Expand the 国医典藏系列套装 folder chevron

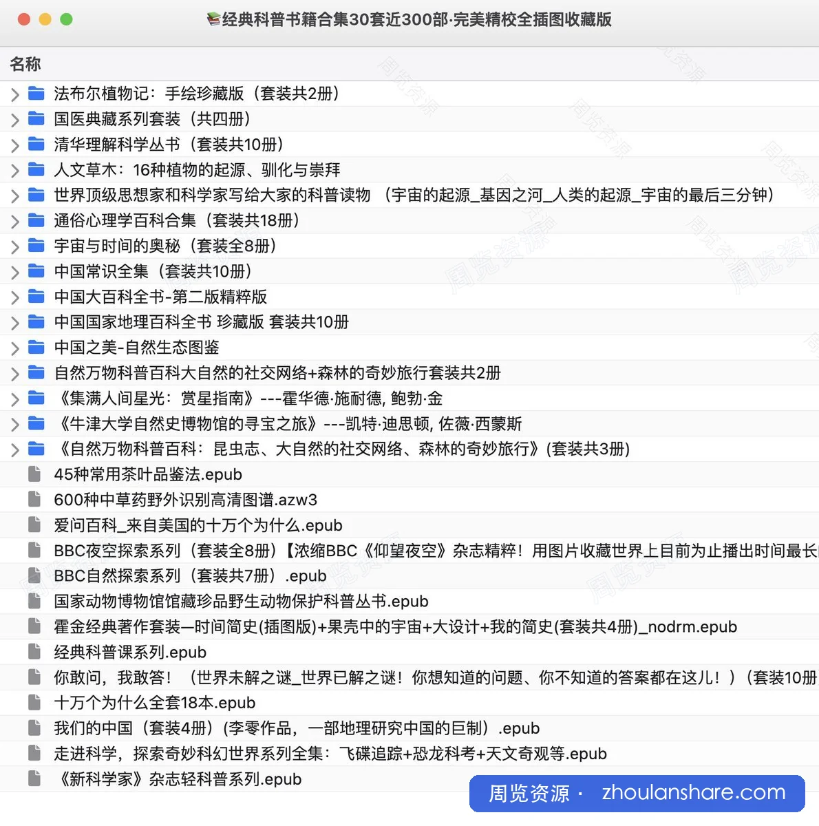[14, 120]
